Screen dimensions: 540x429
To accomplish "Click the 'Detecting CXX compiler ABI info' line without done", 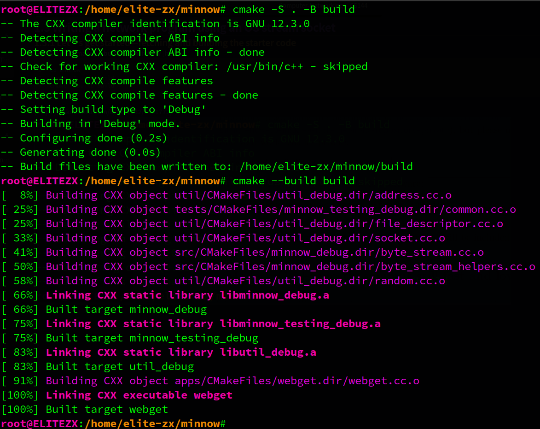I will tap(110, 38).
